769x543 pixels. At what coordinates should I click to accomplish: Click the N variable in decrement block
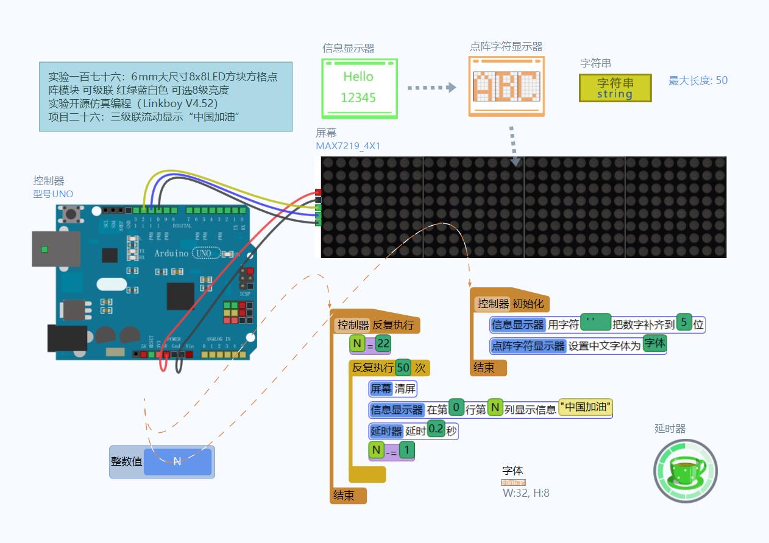[x=377, y=450]
